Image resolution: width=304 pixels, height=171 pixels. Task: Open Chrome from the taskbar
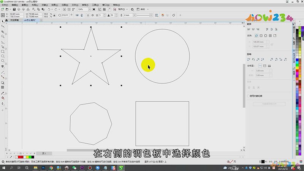pos(51,168)
